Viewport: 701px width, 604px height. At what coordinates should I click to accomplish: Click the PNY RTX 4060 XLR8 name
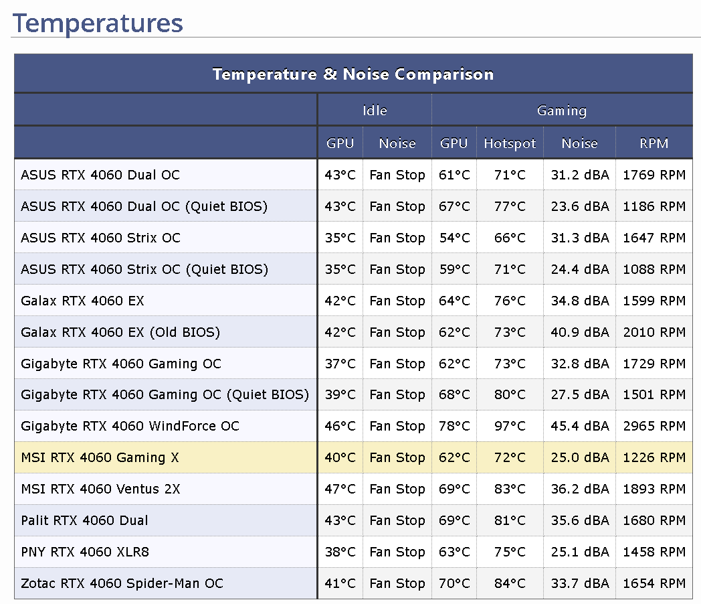click(x=85, y=552)
